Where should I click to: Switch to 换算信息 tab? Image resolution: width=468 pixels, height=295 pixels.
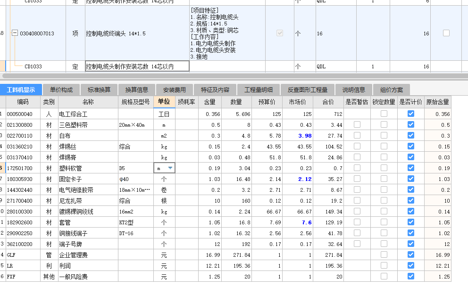[x=137, y=90]
